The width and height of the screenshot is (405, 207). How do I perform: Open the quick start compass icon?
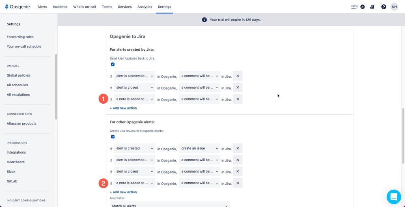363,7
